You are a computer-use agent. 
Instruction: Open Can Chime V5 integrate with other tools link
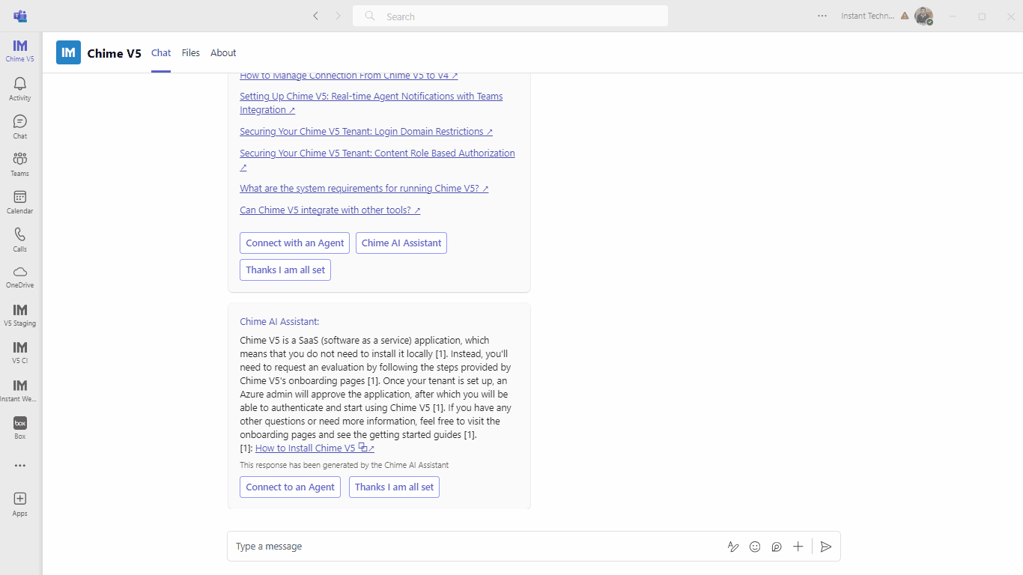(x=330, y=210)
